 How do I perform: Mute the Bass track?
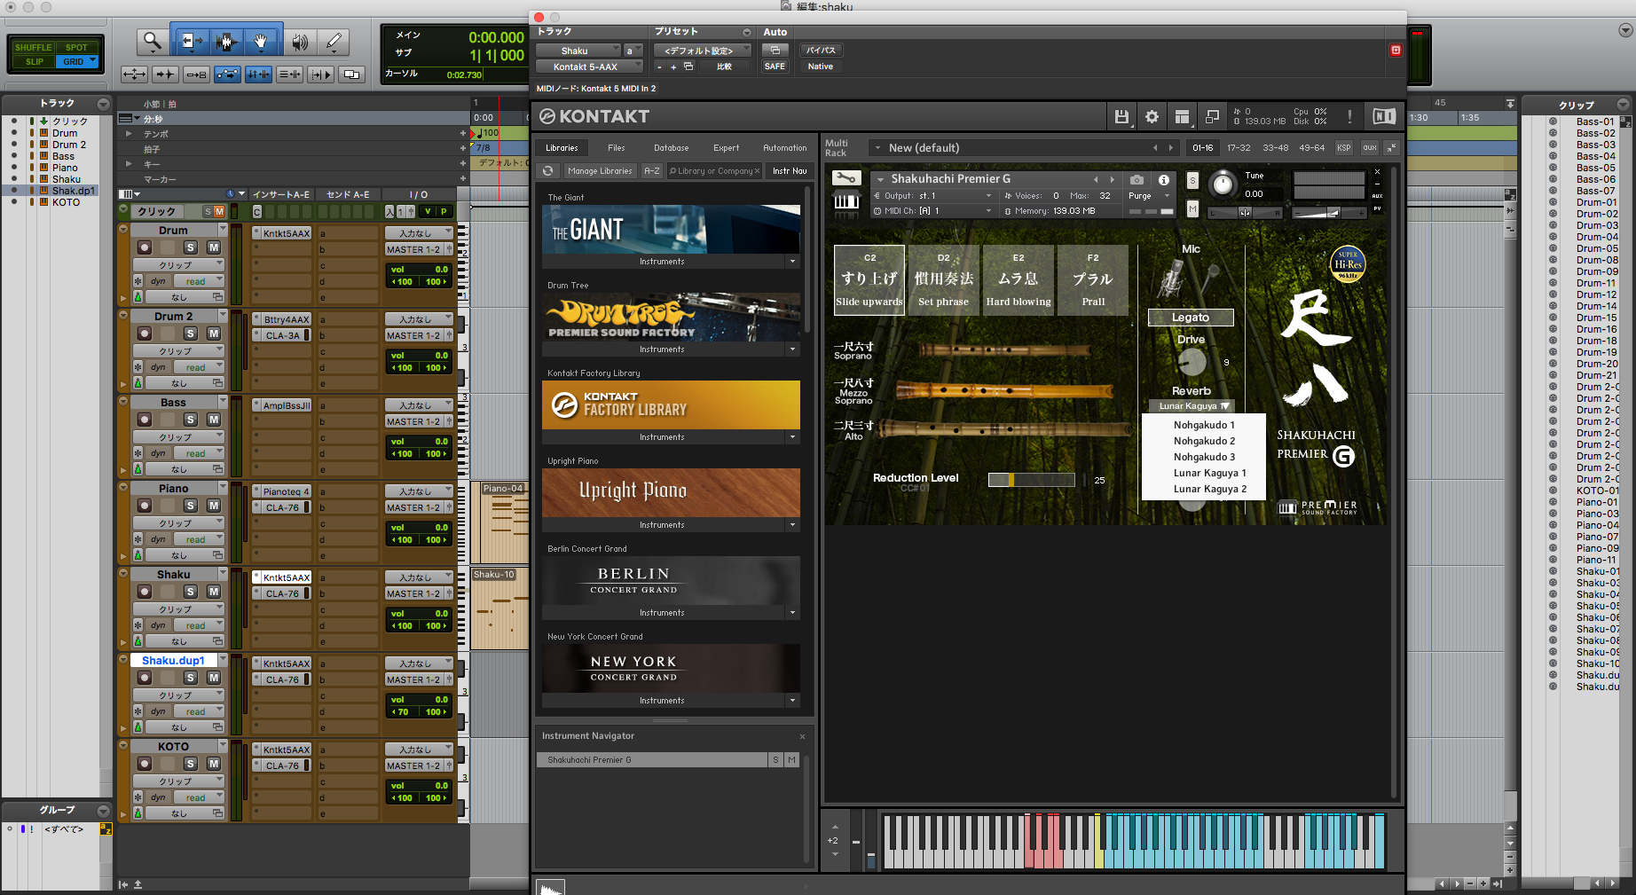[214, 420]
